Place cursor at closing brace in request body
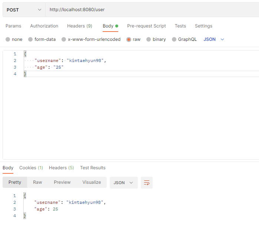Image resolution: width=259 pixels, height=235 pixels. [25, 74]
